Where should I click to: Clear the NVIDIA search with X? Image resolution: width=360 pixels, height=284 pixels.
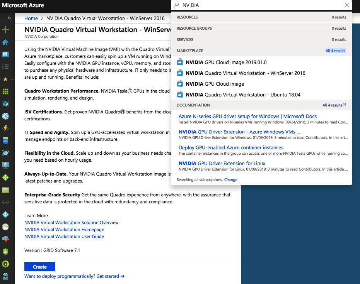click(x=347, y=5)
